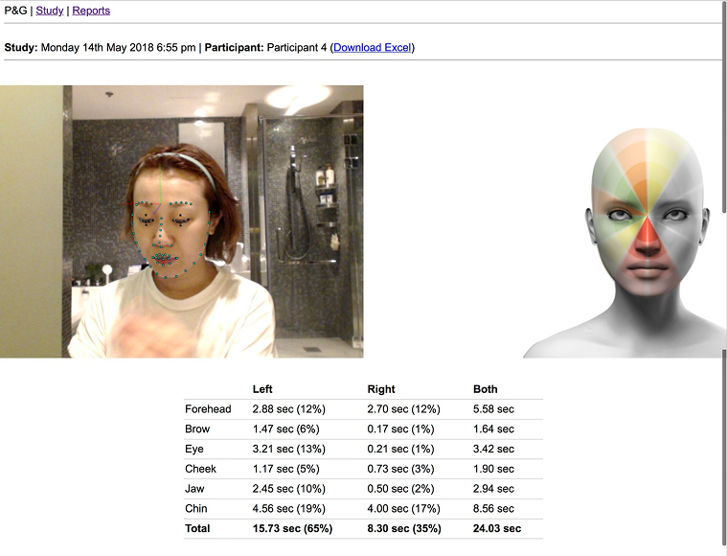The image size is (727, 556).
Task: Open the Reports link in header
Action: point(91,11)
